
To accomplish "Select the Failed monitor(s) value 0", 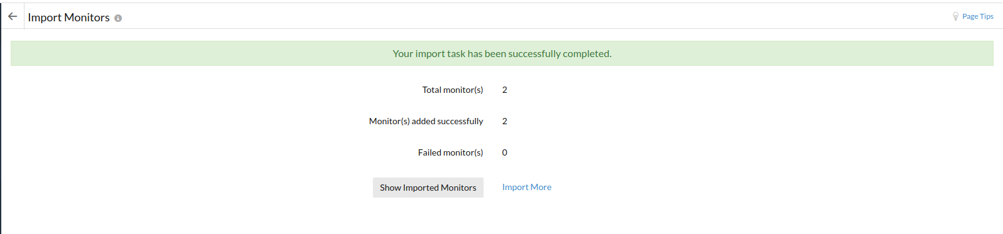I will click(x=504, y=152).
